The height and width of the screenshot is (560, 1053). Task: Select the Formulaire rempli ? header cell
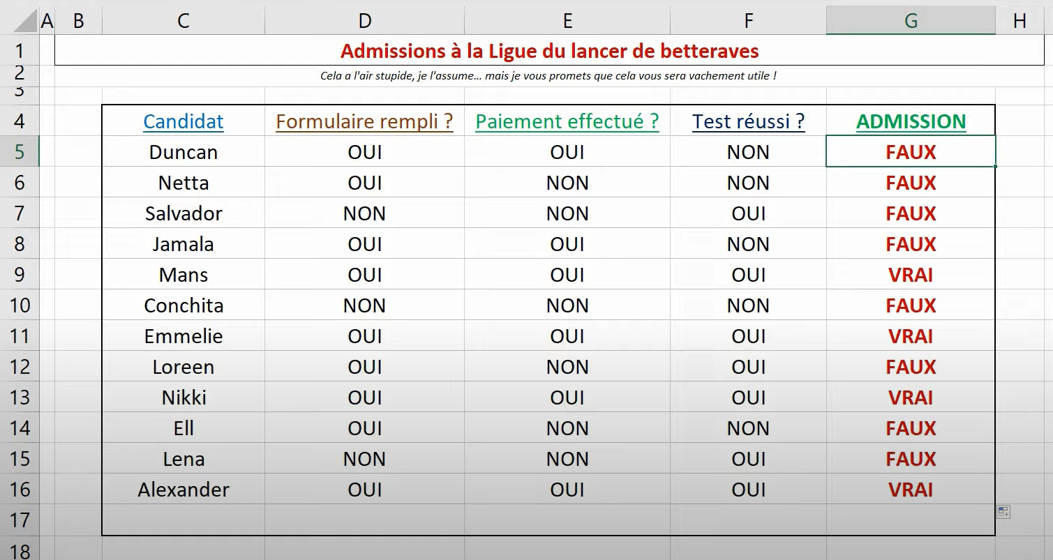coord(364,121)
